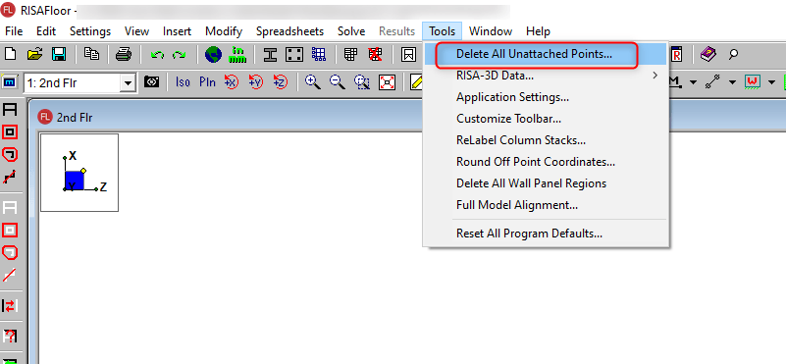Click the full model view red arrows icon

coord(387,82)
